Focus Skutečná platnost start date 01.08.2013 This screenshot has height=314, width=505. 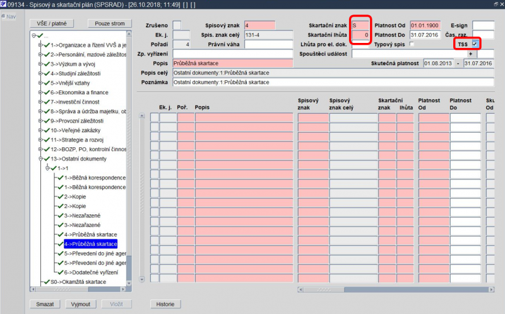438,63
